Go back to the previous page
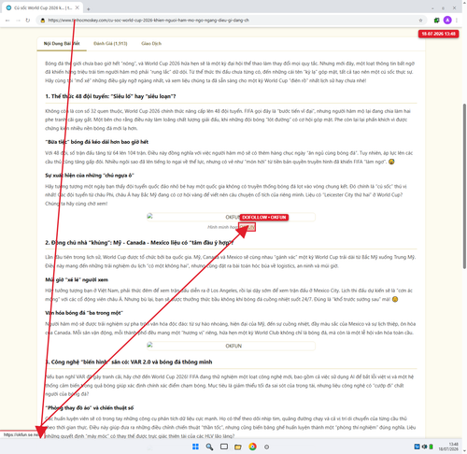The image size is (467, 454). [7, 21]
